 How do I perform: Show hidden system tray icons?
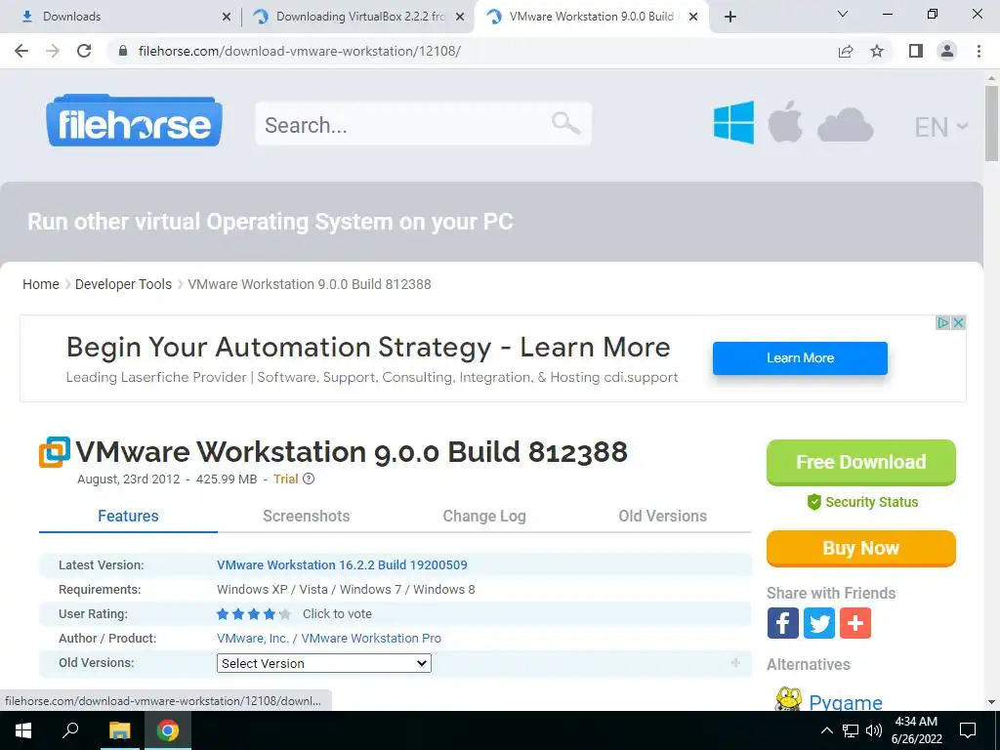pos(826,730)
